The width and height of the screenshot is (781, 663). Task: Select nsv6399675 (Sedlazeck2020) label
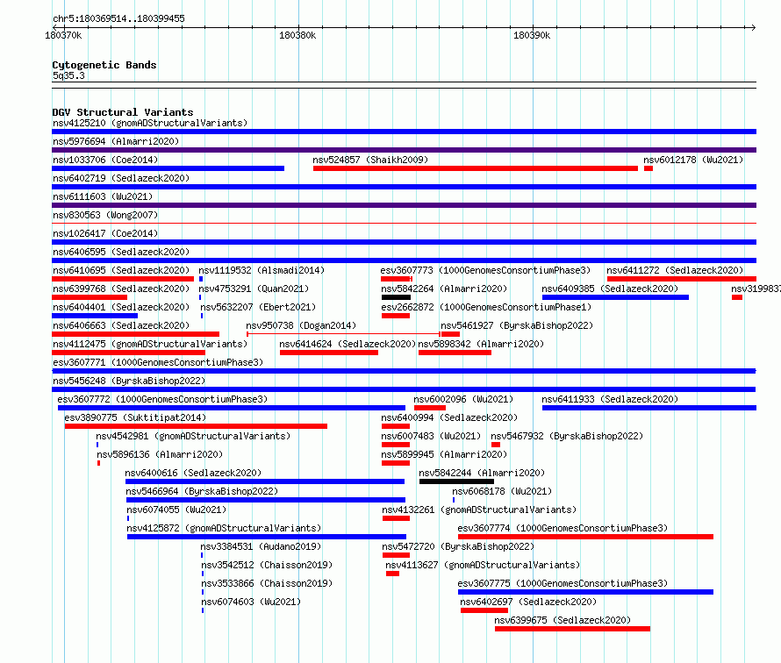562,620
